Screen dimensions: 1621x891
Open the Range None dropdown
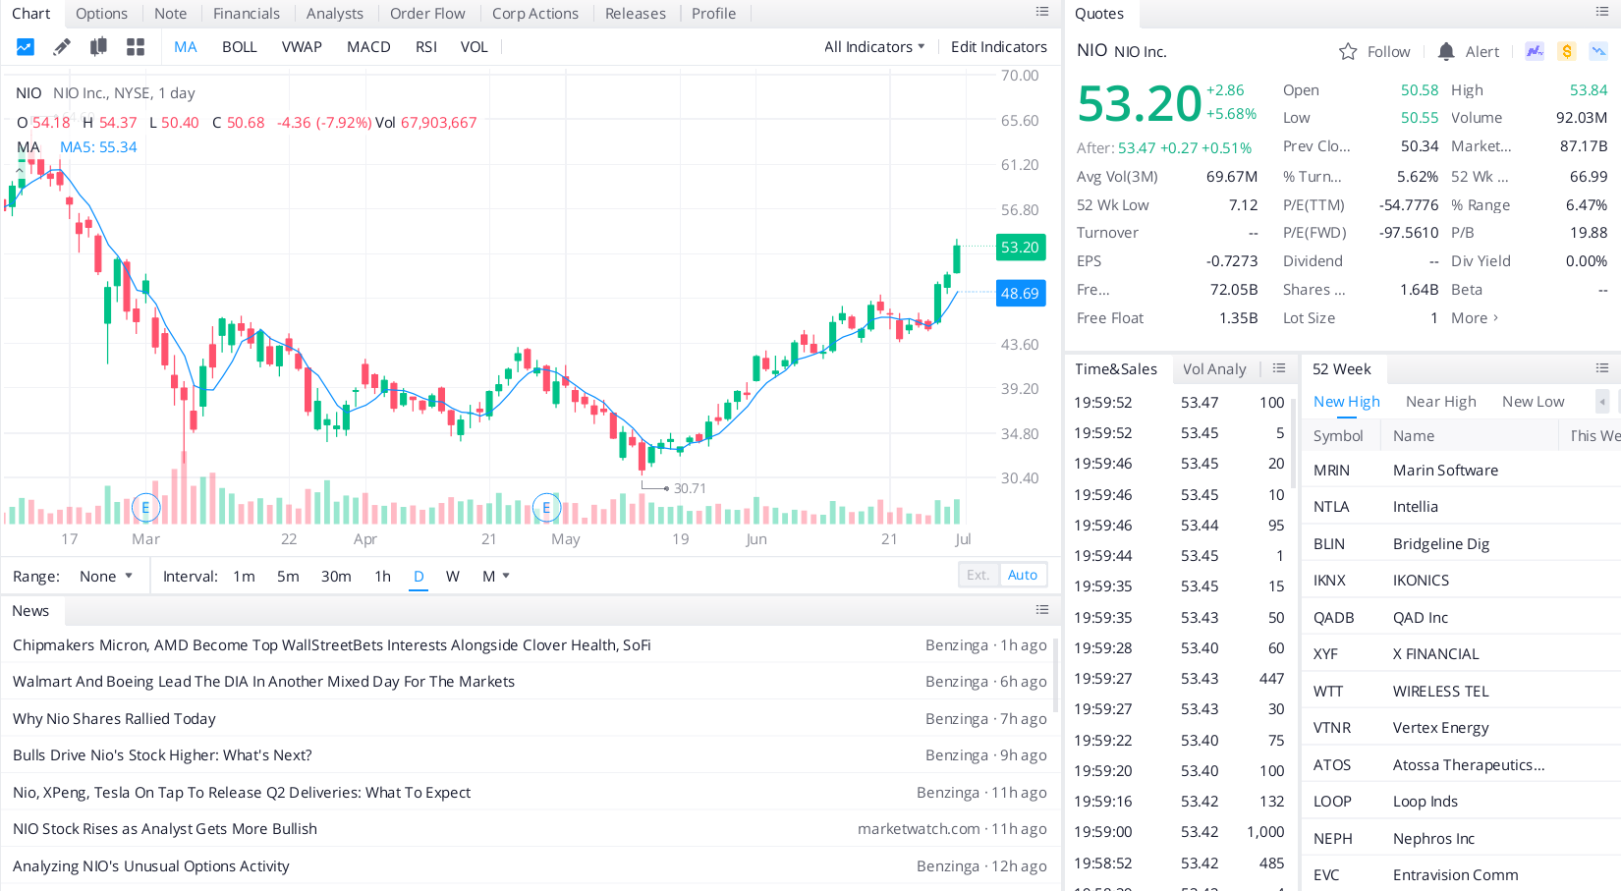click(105, 577)
